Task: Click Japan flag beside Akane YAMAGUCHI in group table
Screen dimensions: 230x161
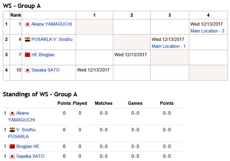Action: 27,24
